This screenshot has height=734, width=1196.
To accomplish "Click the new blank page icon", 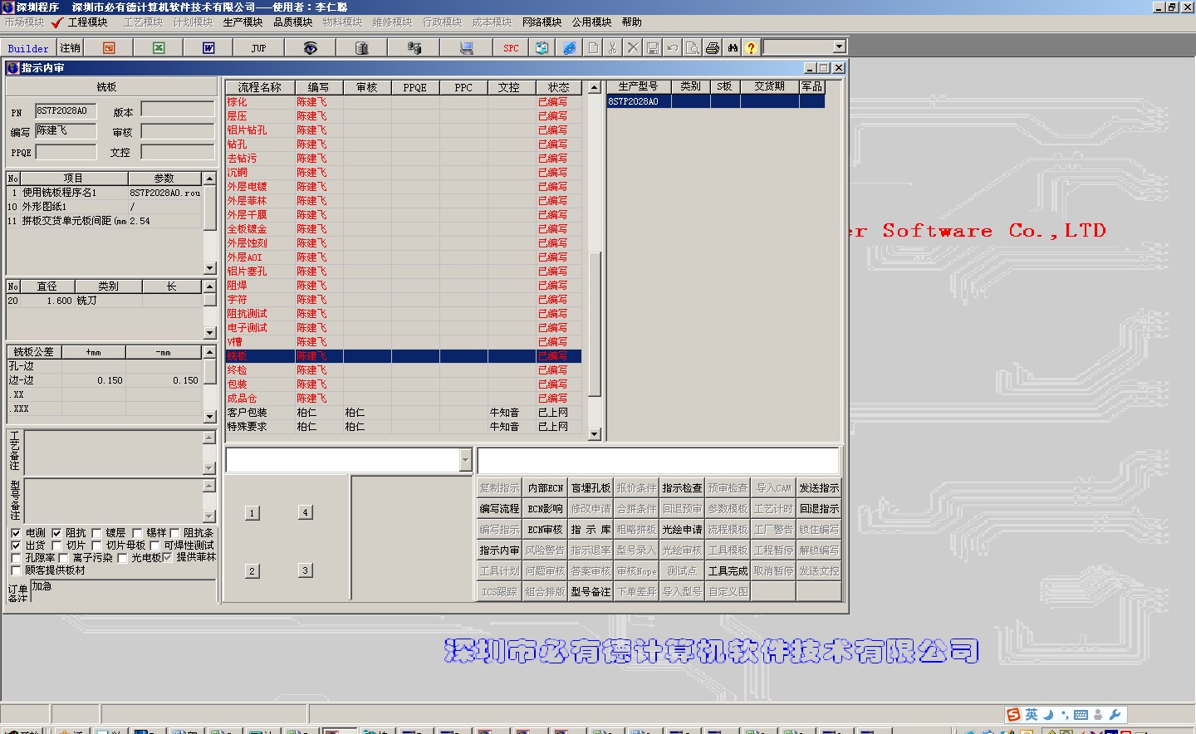I will click(593, 48).
